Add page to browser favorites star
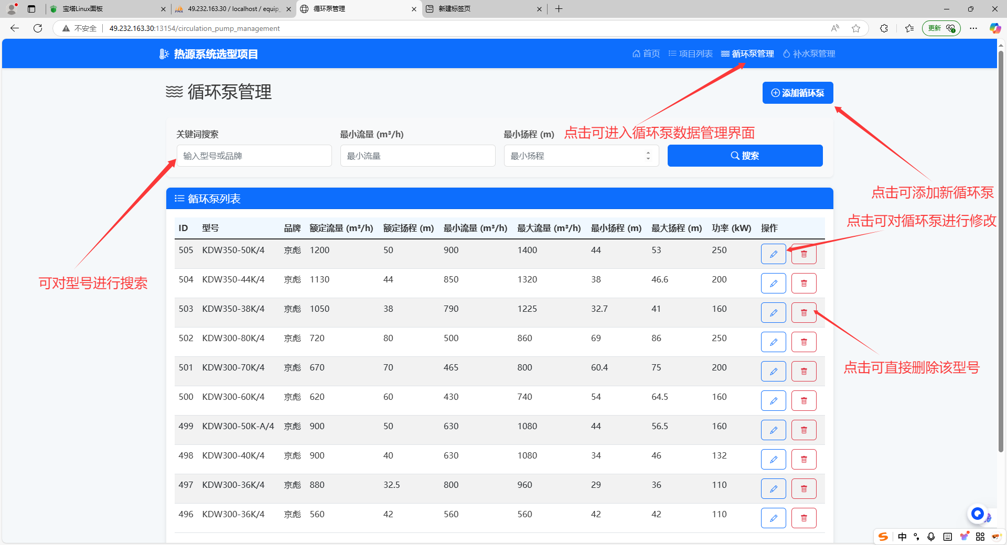1007x545 pixels. point(856,28)
